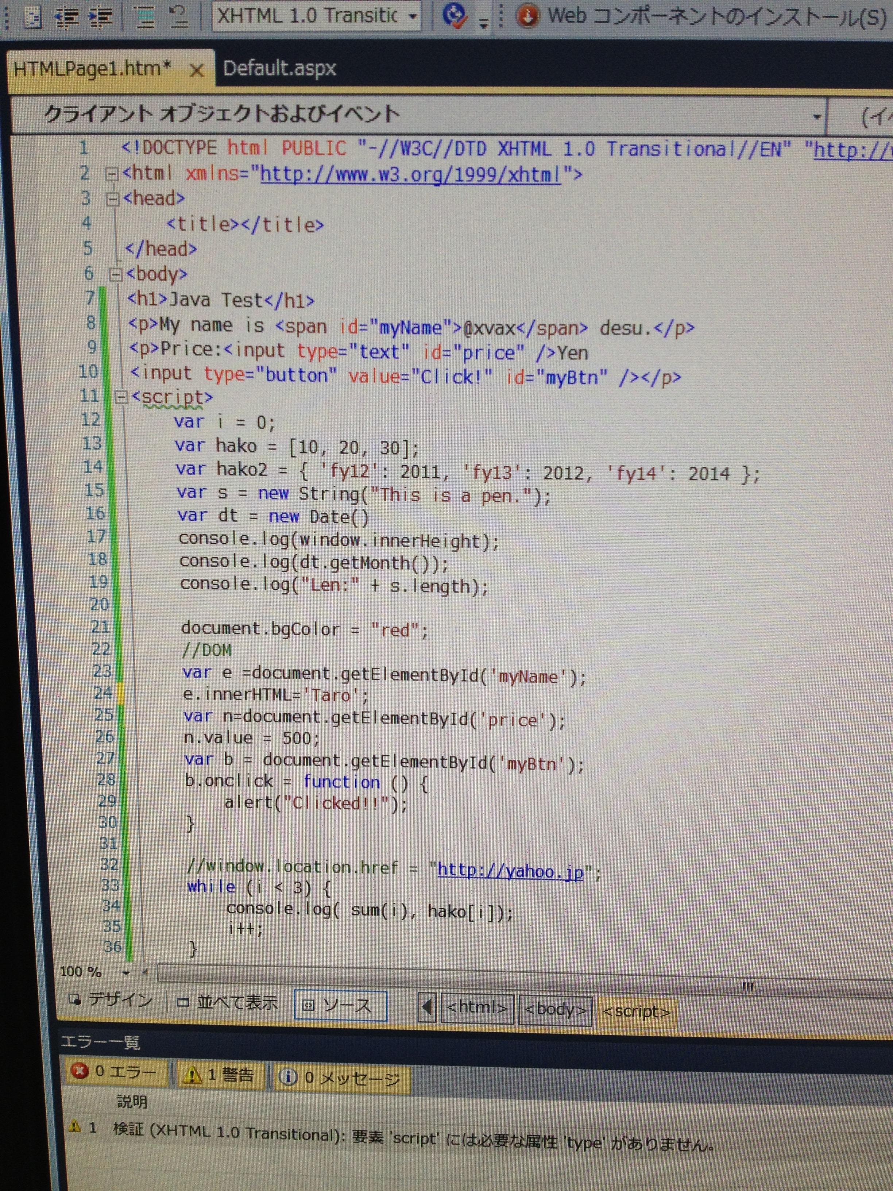Image resolution: width=893 pixels, height=1191 pixels.
Task: Select the <body> tag navigator button
Action: coord(555,1010)
